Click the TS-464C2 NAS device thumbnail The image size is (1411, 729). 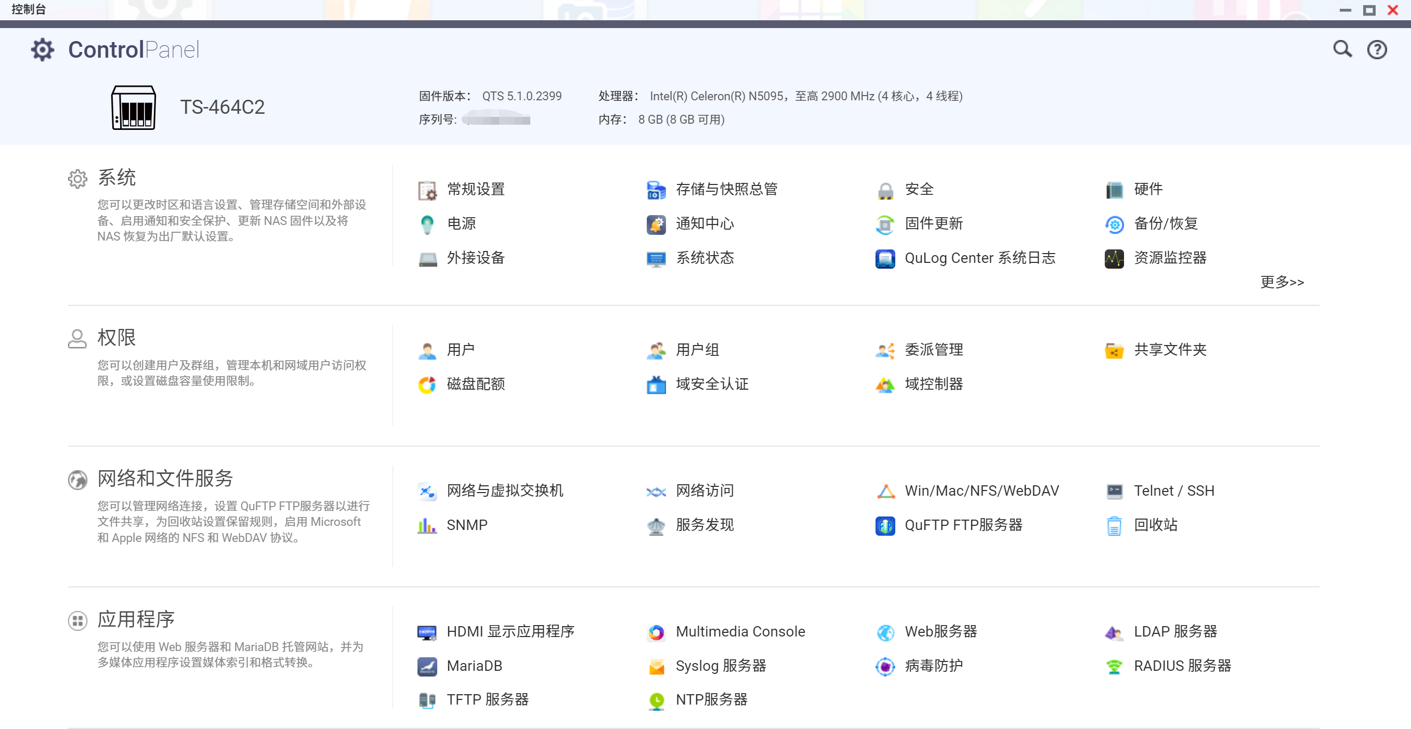[x=134, y=107]
